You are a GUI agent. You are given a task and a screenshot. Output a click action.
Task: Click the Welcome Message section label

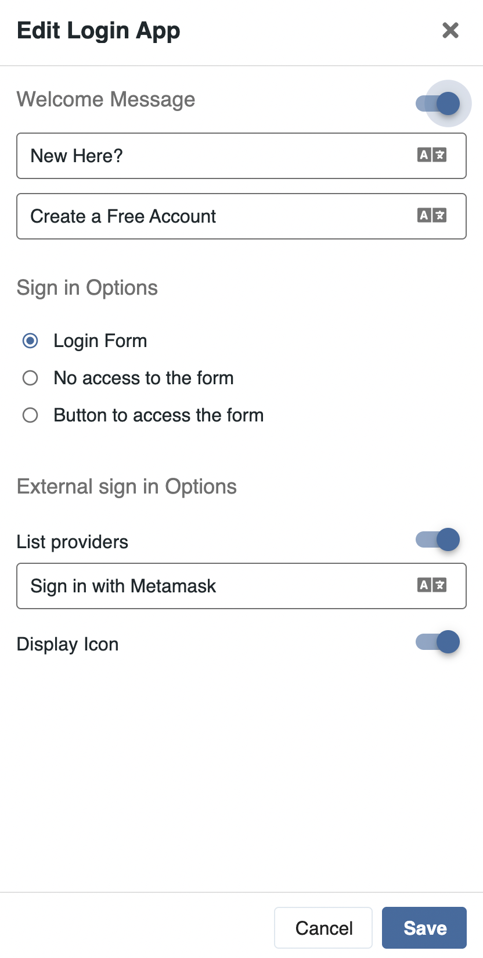click(106, 99)
